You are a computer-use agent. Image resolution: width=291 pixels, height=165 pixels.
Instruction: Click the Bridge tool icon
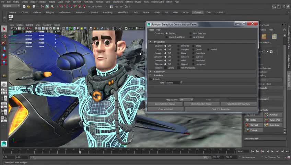[248, 120]
